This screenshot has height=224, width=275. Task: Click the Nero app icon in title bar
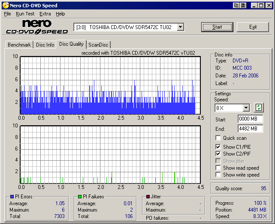point(6,6)
